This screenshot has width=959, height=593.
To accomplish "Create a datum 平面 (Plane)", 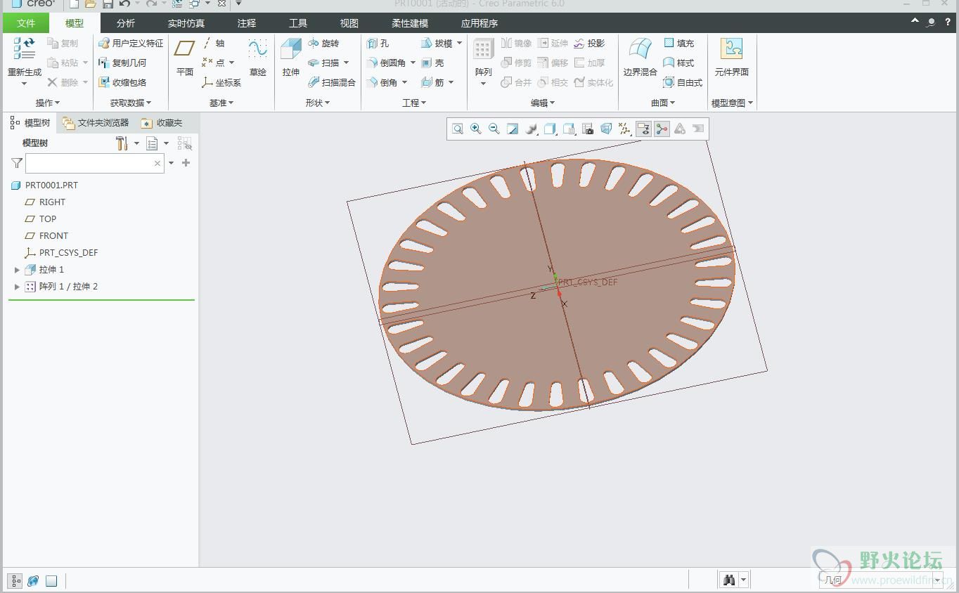I will 185,58.
